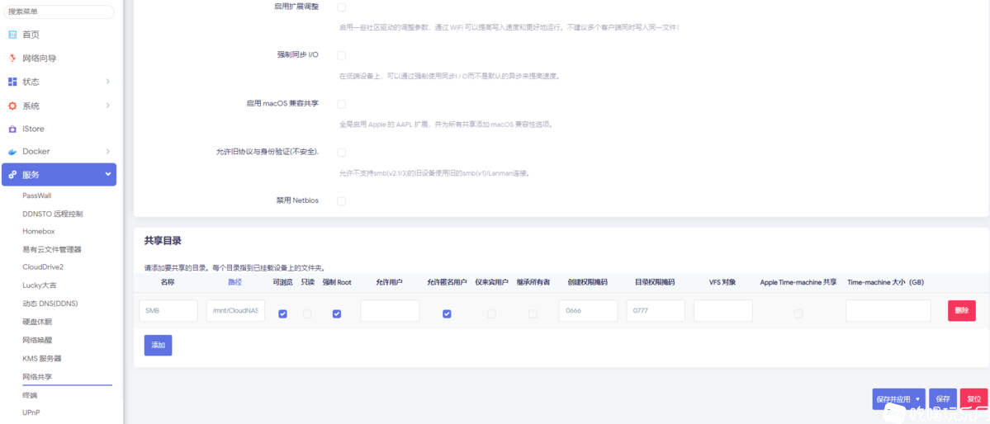Click the Time-machine 大小 input field
Screen dimensions: 990x424
(x=888, y=310)
